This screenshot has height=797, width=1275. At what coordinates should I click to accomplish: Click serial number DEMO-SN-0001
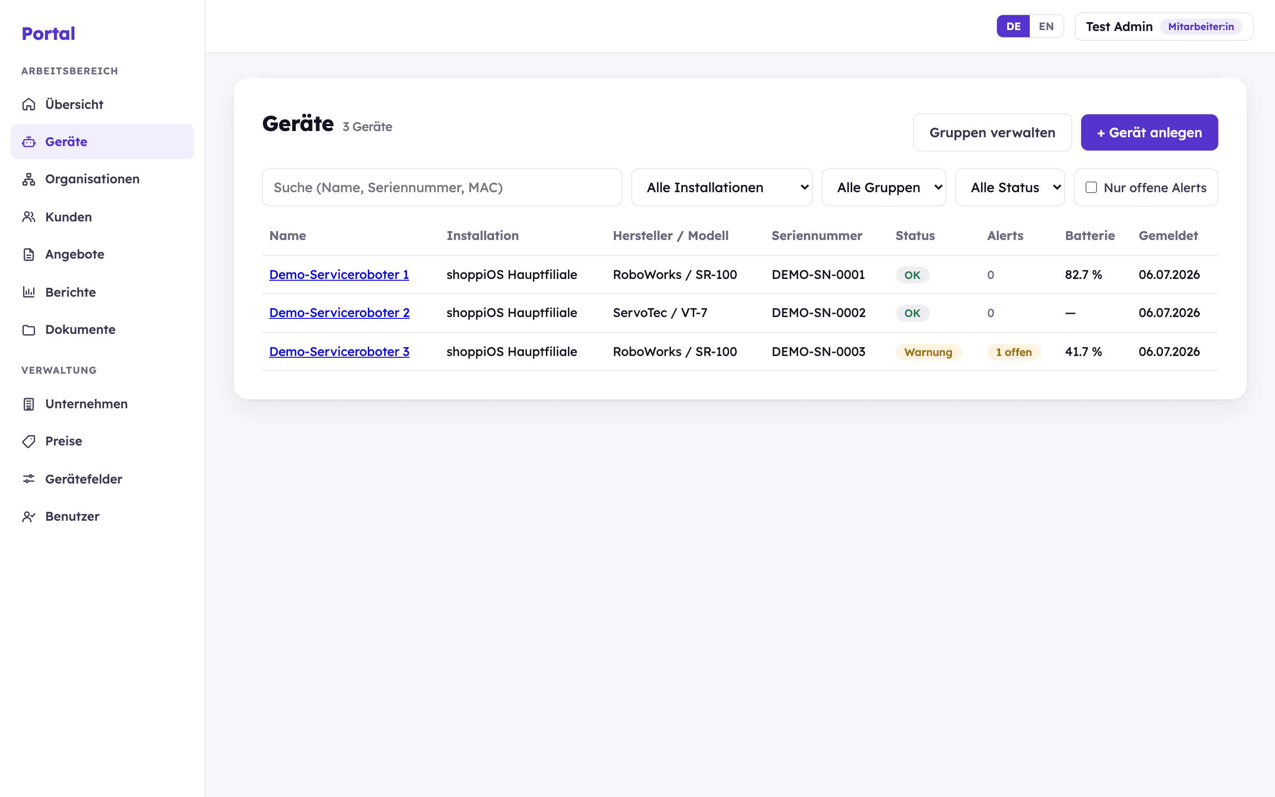pos(818,275)
